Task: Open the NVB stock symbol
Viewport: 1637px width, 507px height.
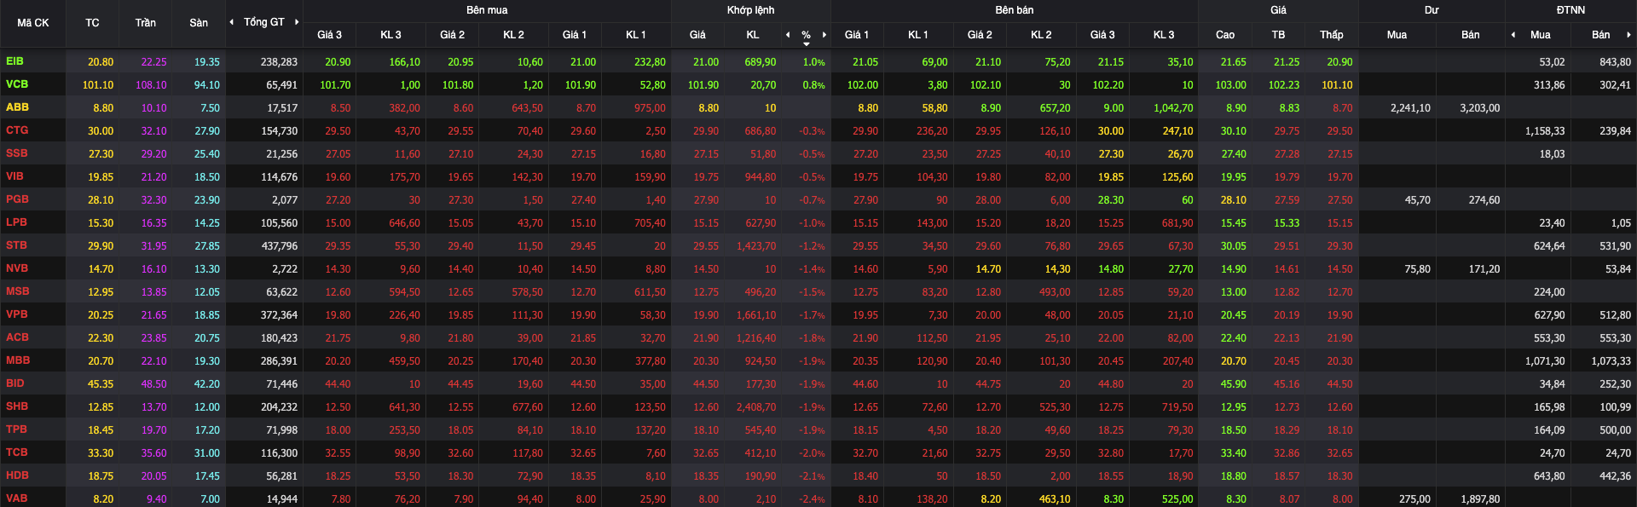Action: 17,268
